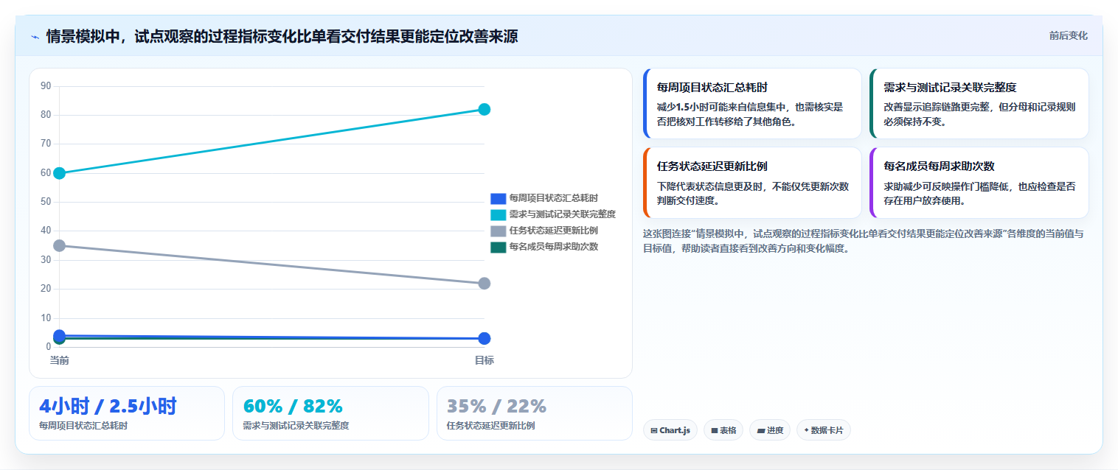This screenshot has height=470, width=1118.
Task: Click the cyan data point at 60
Action: (x=60, y=173)
